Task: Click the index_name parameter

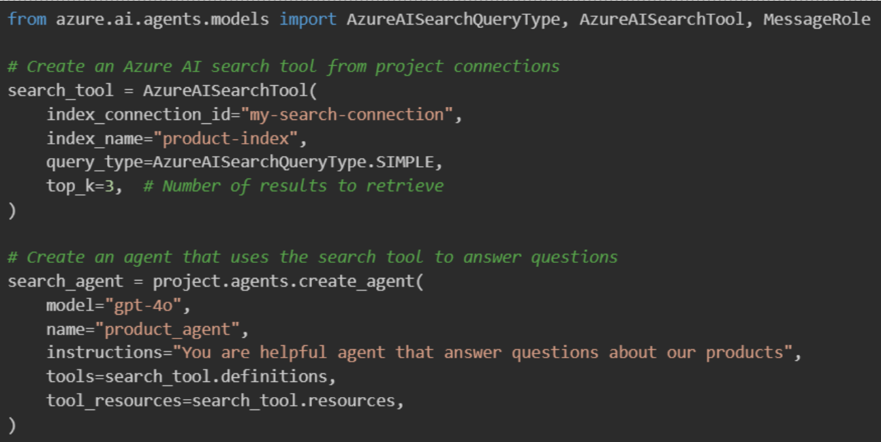Action: 99,138
